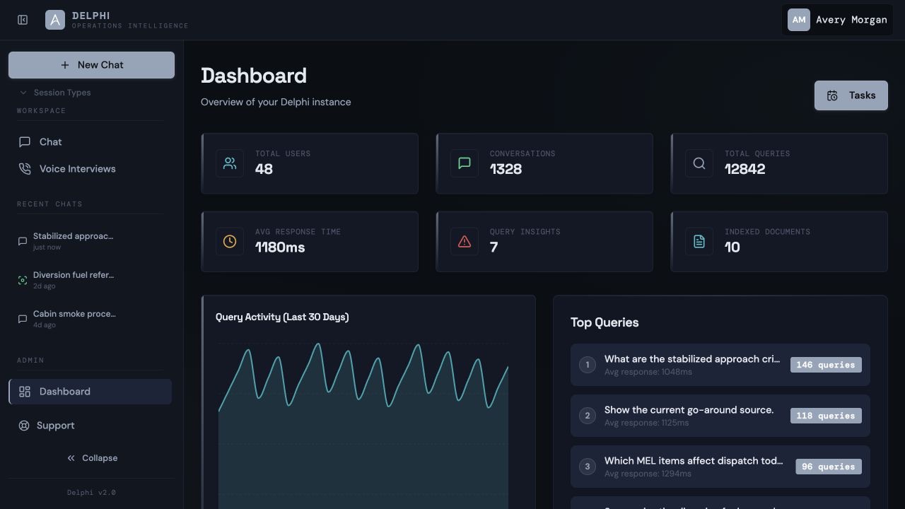Screen dimensions: 905x509
Task: Open the Avg Response Time 1180ms card
Action: point(310,242)
